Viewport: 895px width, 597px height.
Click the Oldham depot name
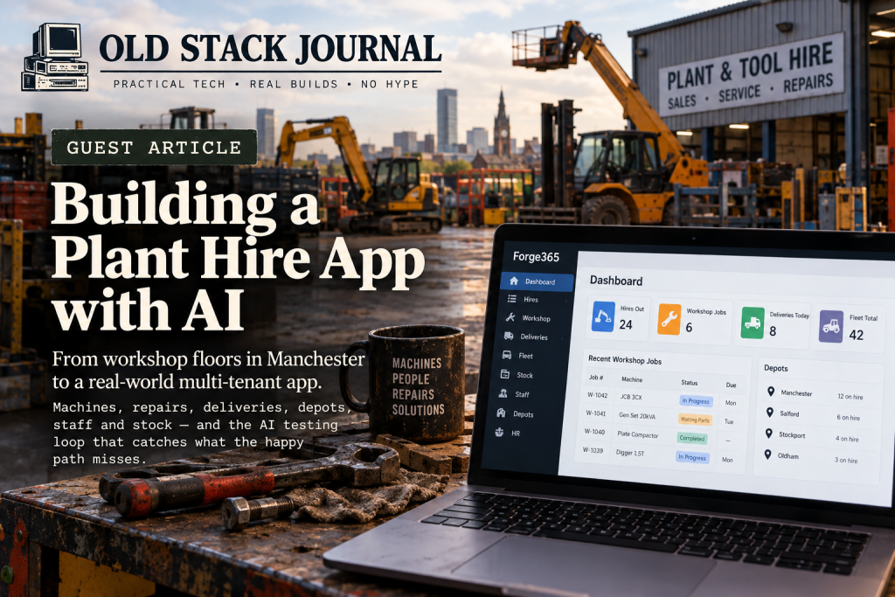coord(787,456)
